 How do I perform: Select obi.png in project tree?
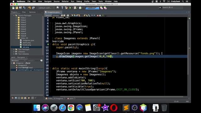[26, 47]
